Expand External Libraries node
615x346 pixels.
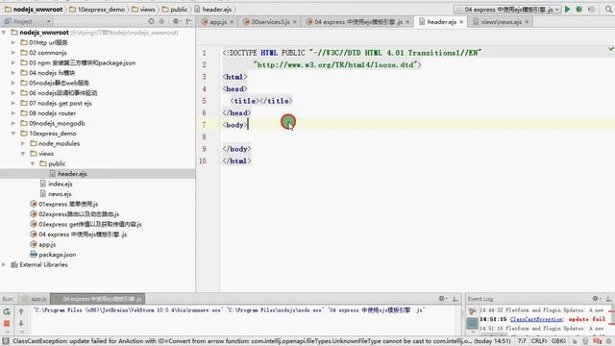coord(4,265)
